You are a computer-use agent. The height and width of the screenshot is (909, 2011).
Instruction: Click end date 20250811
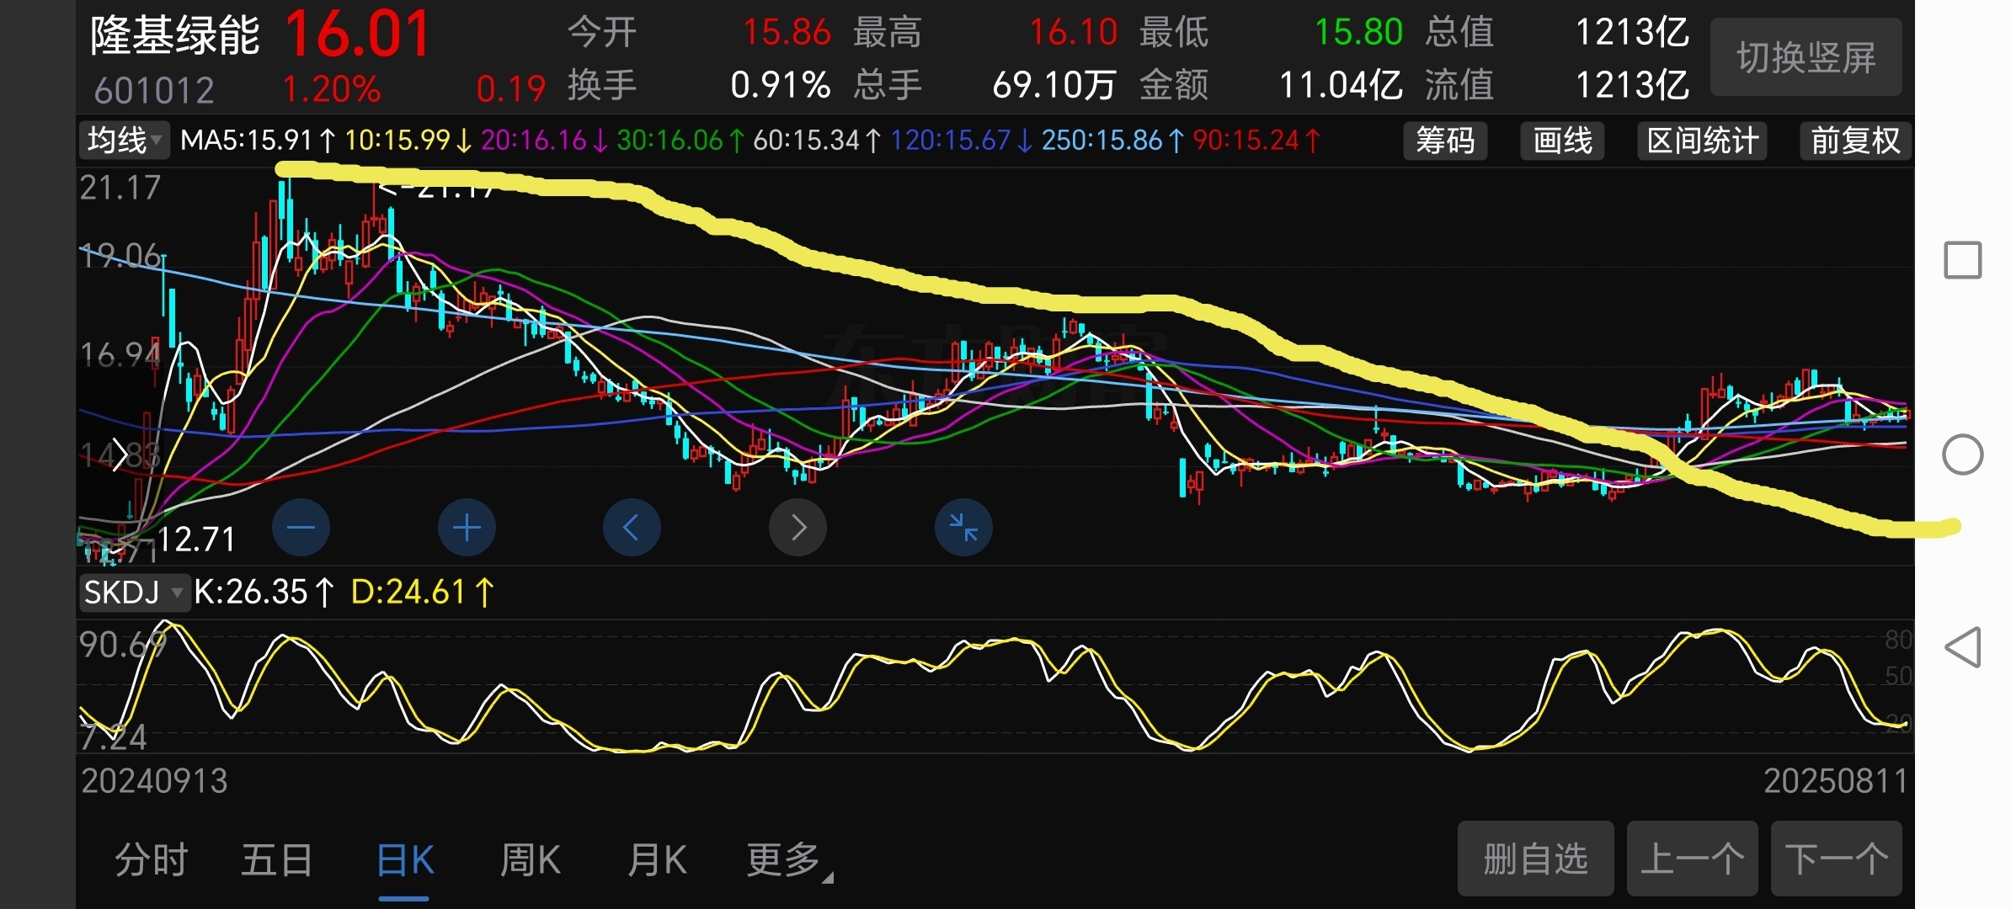coord(1836,781)
